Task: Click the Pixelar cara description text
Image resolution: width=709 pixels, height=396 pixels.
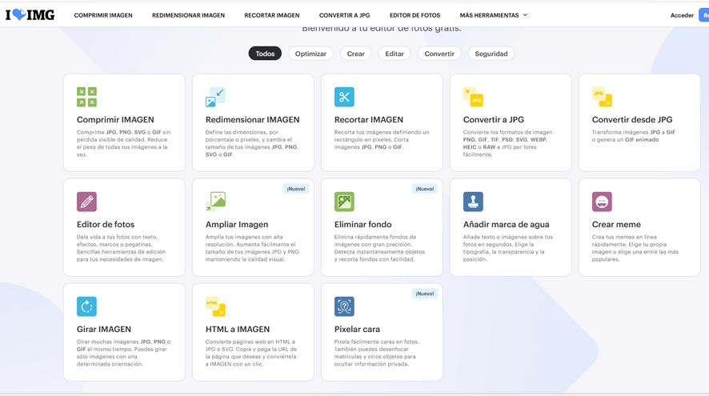Action: coord(377,353)
